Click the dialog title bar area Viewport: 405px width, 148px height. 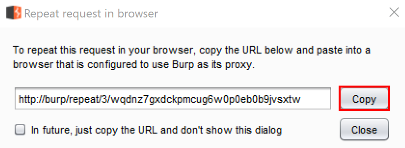click(202, 13)
